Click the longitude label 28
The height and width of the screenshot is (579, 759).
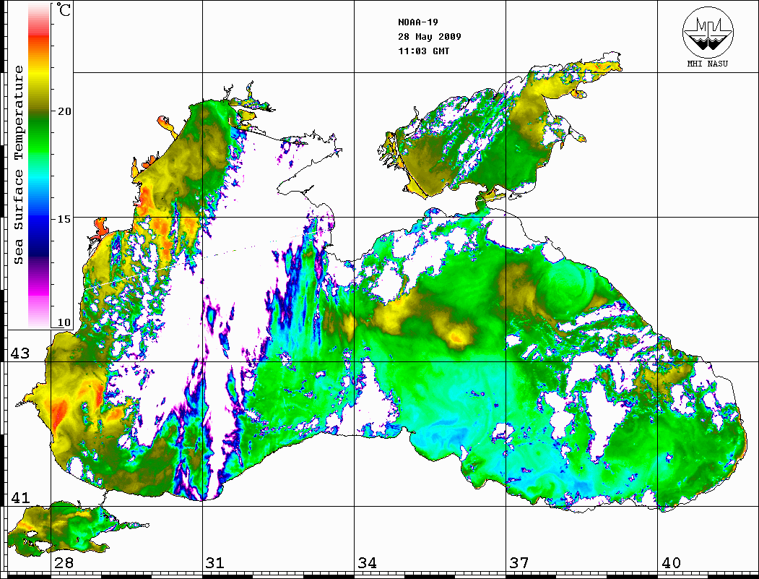pos(64,563)
